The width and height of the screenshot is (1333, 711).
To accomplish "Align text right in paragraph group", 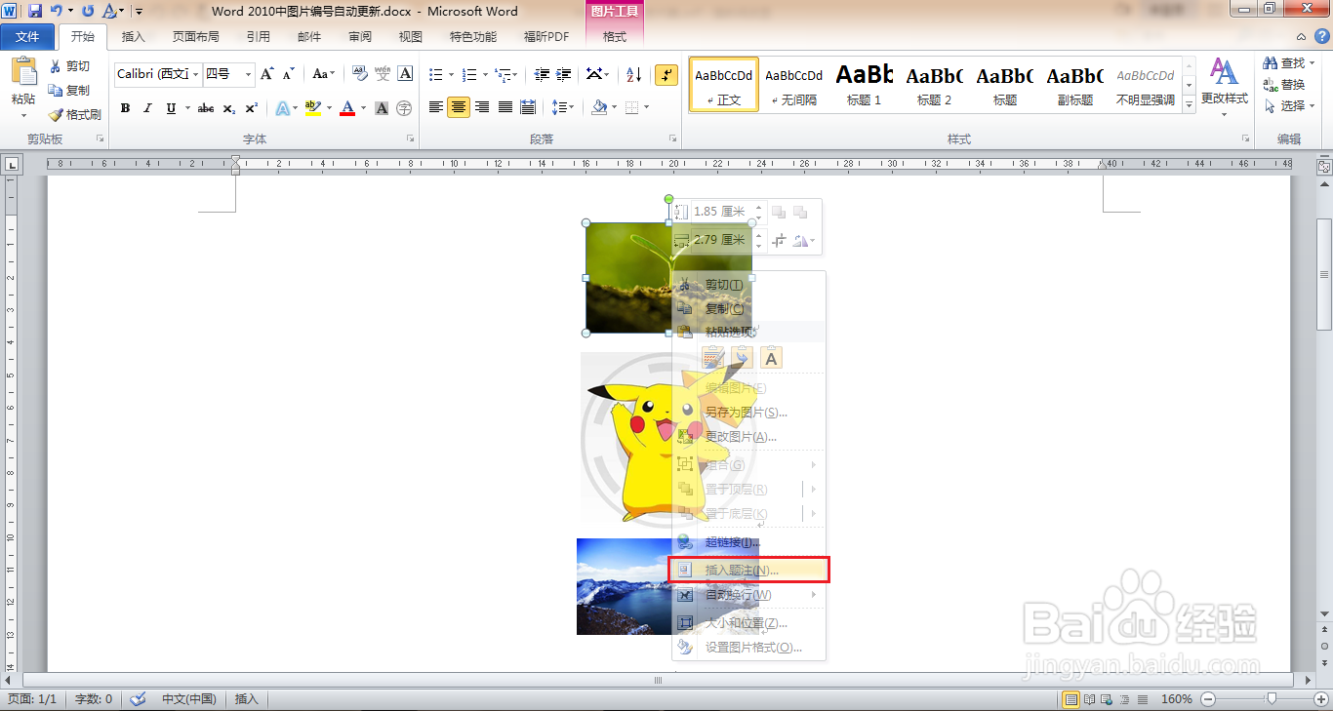I will pyautogui.click(x=482, y=107).
